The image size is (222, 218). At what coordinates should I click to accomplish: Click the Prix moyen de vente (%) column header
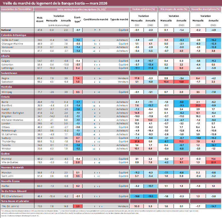point(174,9)
